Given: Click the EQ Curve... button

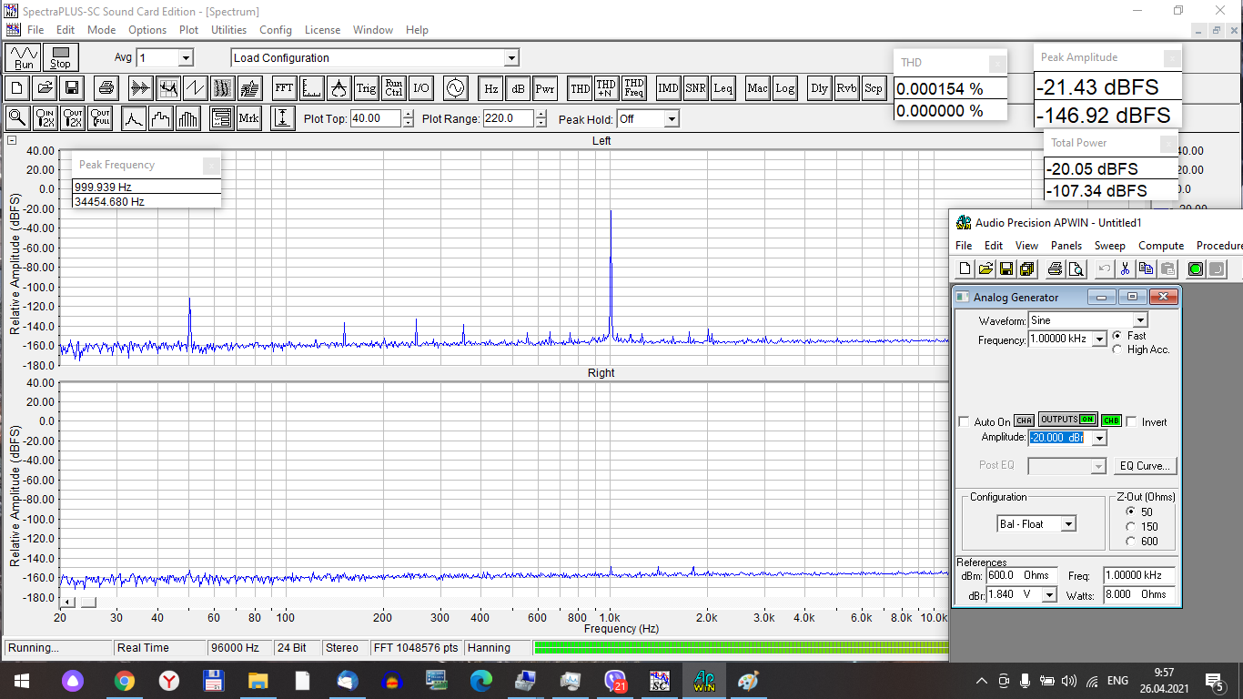Looking at the screenshot, I should click(1146, 466).
